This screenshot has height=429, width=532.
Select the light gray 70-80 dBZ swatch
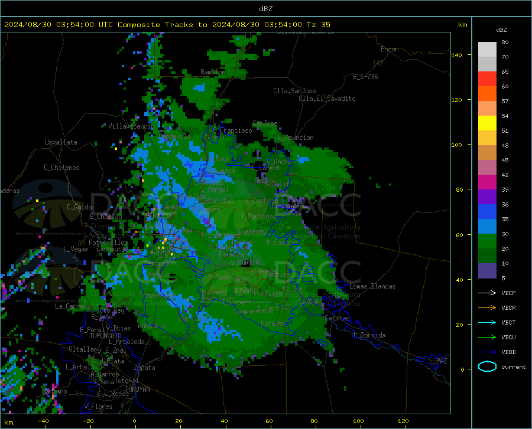487,50
